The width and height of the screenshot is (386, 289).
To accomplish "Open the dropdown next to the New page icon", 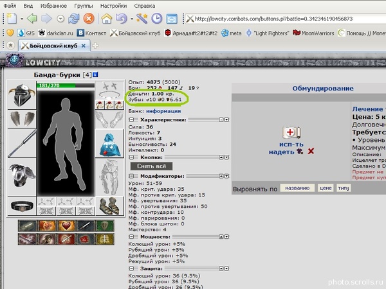I will click(x=22, y=19).
